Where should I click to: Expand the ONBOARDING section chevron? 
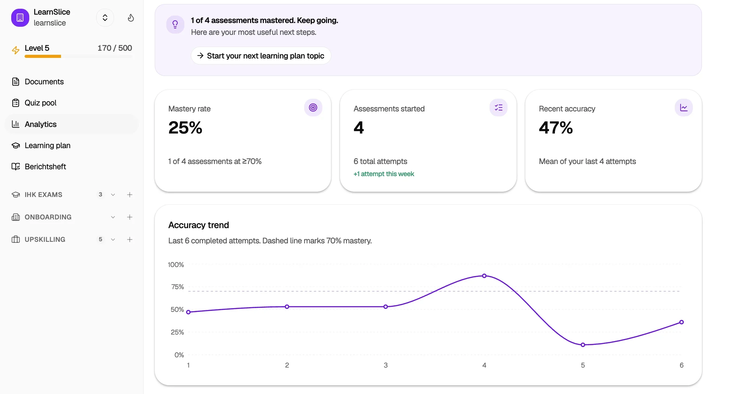point(113,217)
